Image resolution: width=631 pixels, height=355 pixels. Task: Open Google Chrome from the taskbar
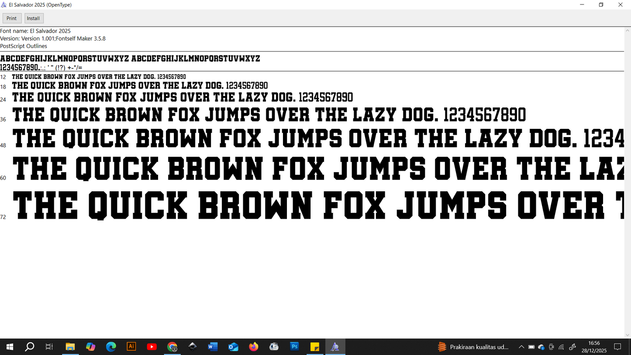coord(172,347)
